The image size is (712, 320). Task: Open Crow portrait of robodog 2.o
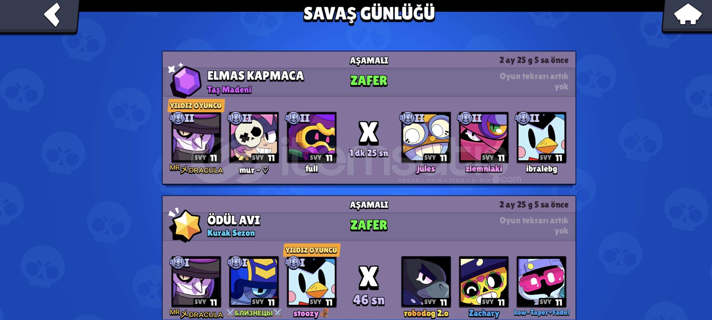(426, 282)
